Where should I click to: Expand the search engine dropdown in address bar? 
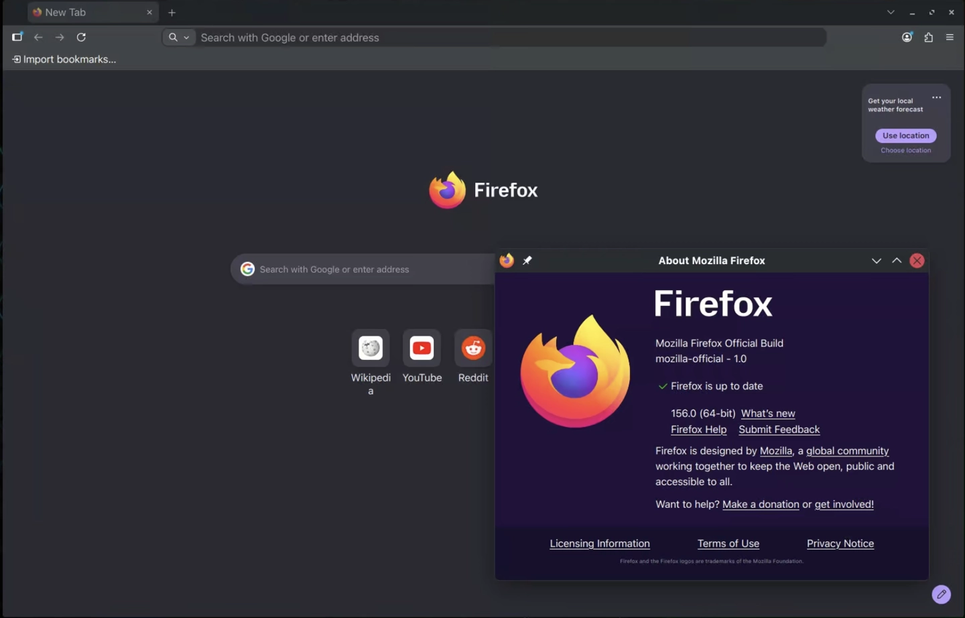coord(179,38)
